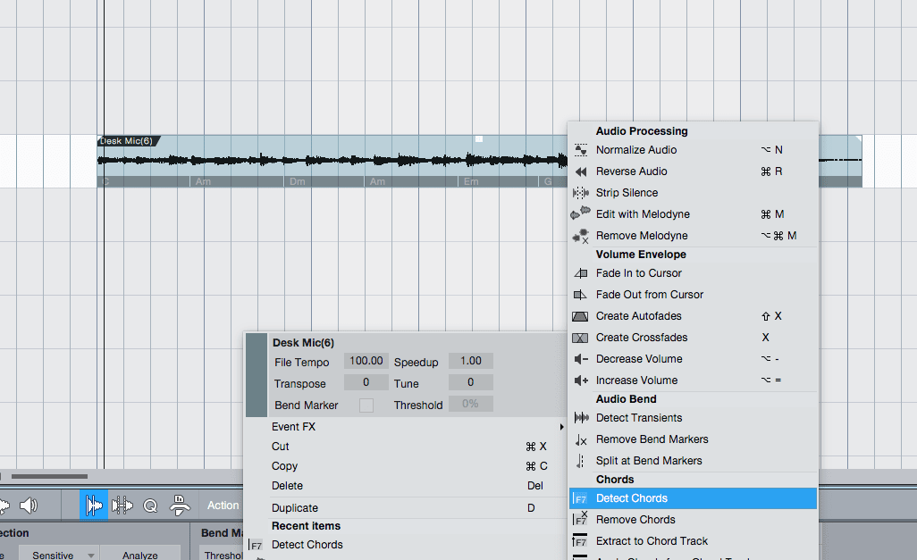
Task: Click the Reverse Audio rewind icon
Action: pyautogui.click(x=581, y=171)
